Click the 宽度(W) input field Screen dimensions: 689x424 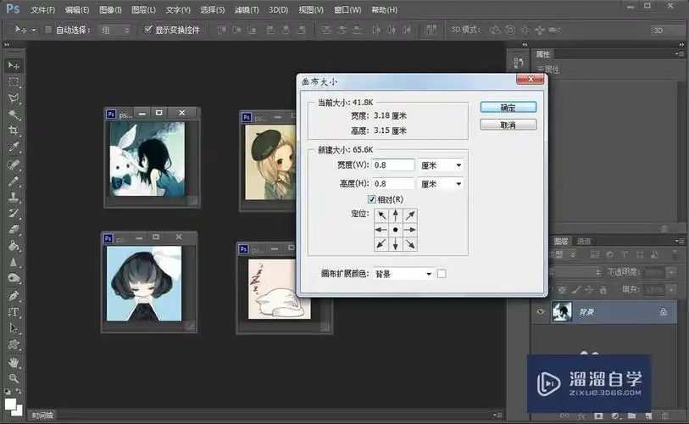coord(393,165)
